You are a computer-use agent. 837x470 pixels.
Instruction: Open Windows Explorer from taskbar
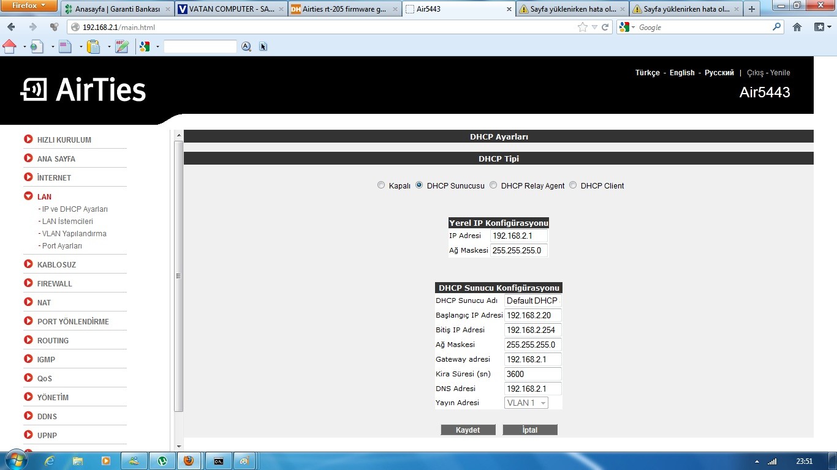pos(78,461)
